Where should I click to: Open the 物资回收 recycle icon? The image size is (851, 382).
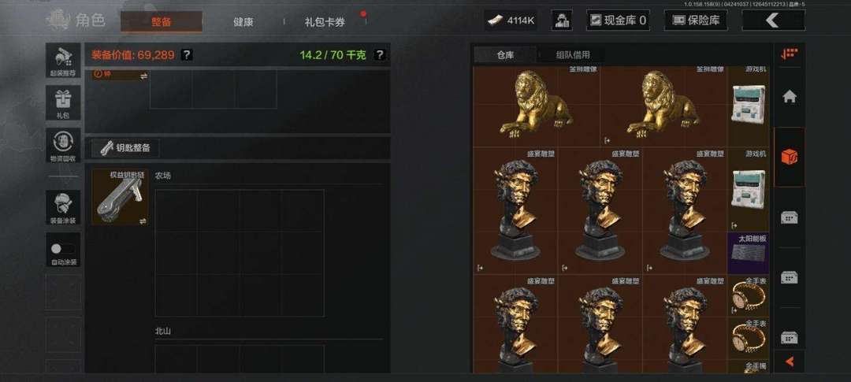[x=64, y=145]
